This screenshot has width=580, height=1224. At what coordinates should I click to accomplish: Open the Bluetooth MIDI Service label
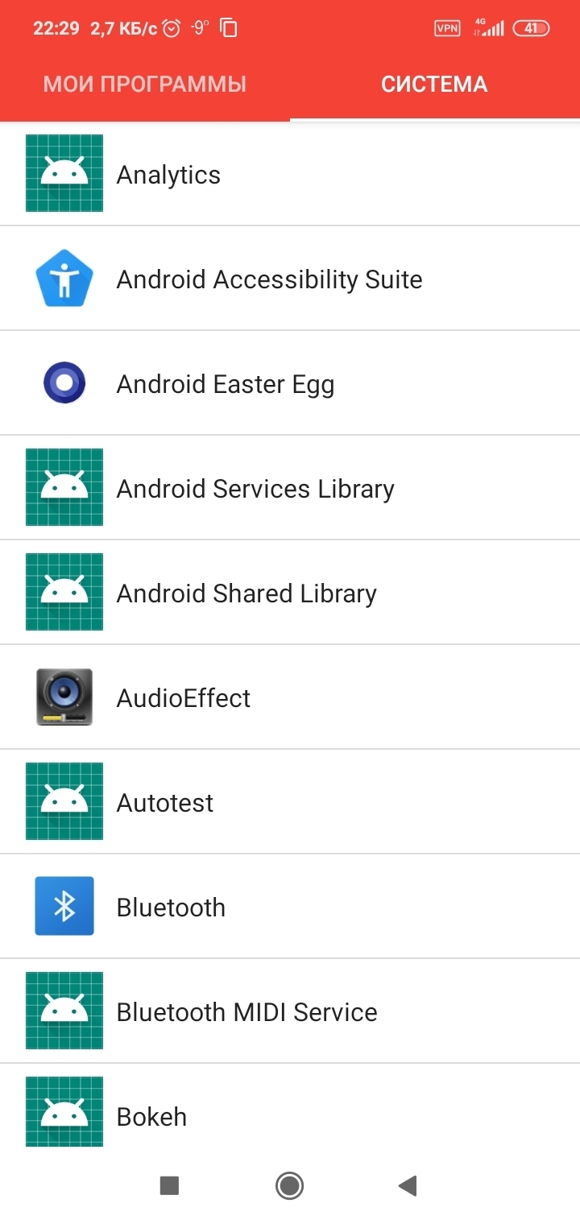(x=246, y=1012)
